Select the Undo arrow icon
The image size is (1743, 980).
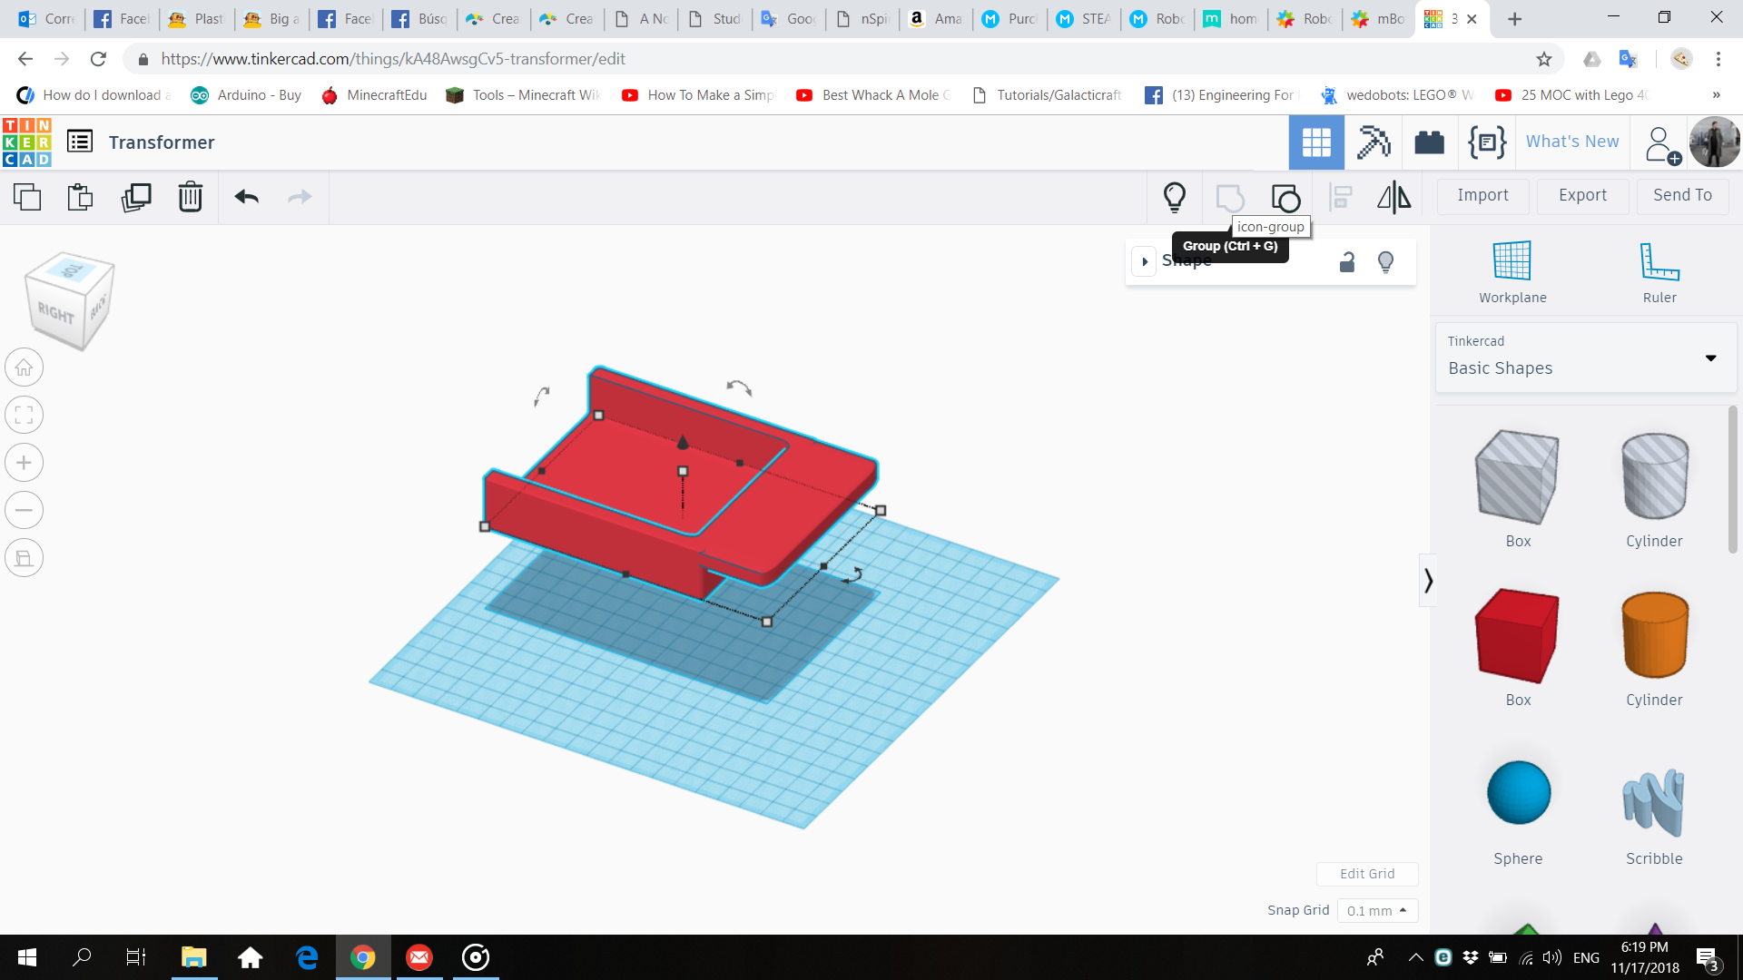pyautogui.click(x=247, y=196)
